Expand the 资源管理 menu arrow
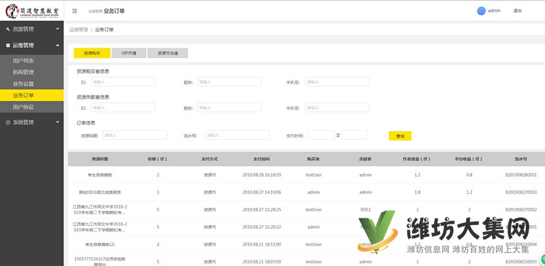This screenshot has width=545, height=266. (x=58, y=29)
